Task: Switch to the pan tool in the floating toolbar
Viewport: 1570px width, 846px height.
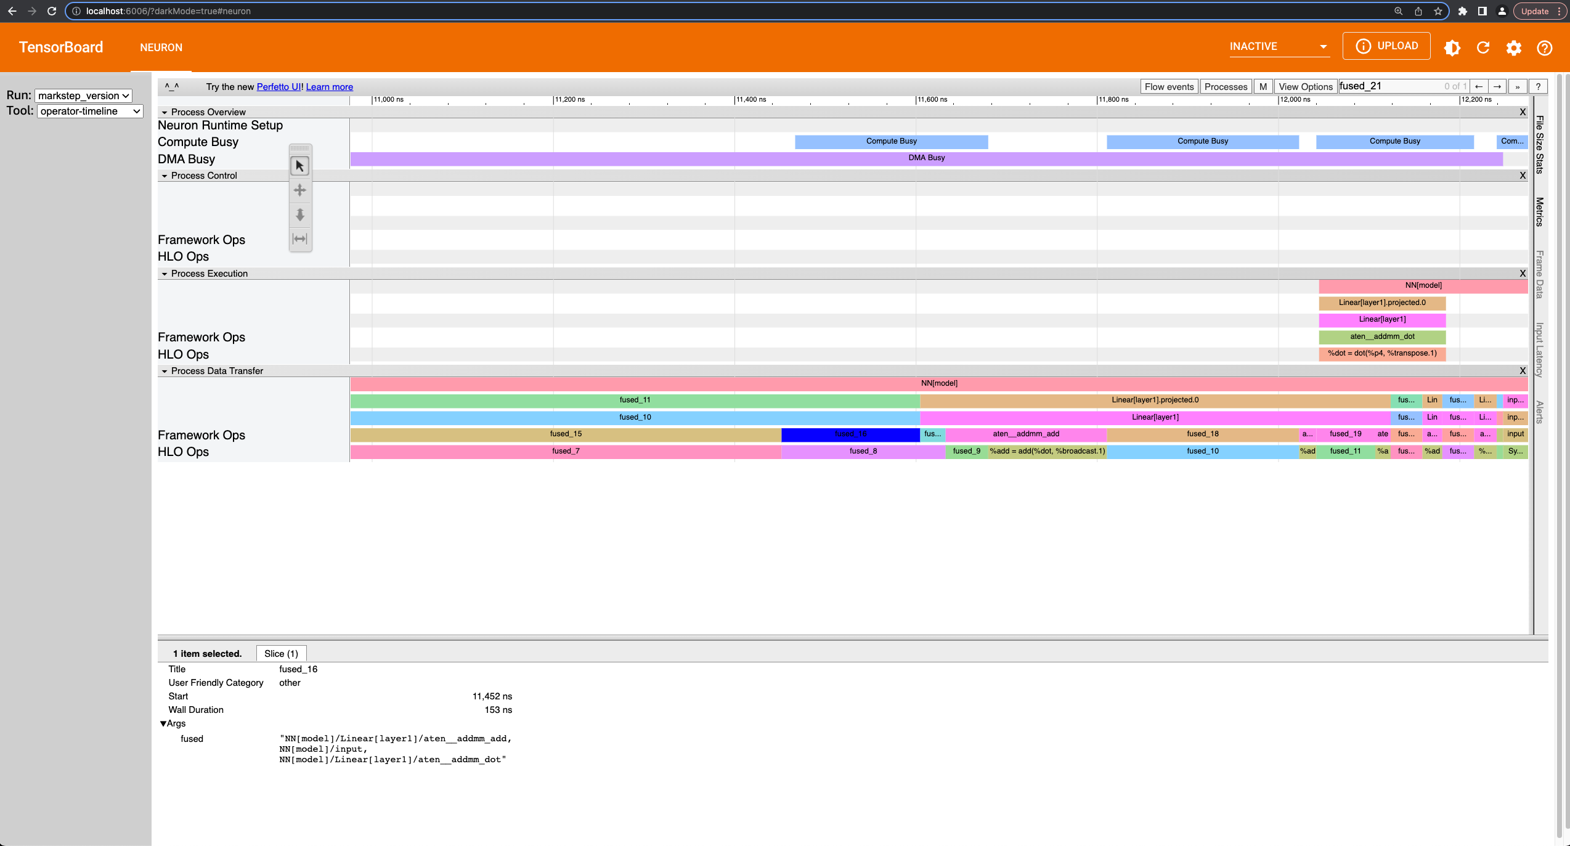Action: [x=300, y=190]
